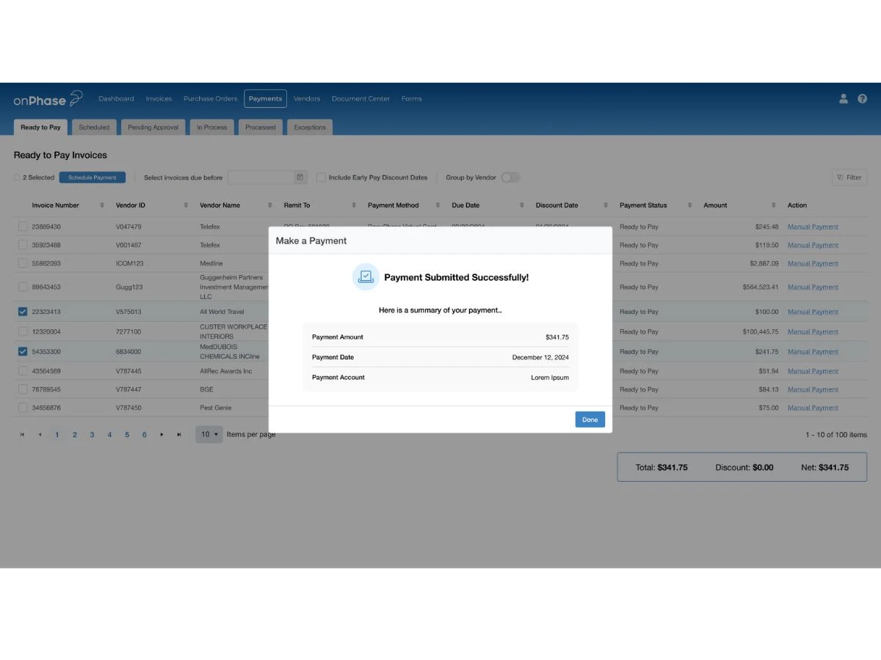
Task: Click the payment success laptop icon
Action: coord(366,277)
